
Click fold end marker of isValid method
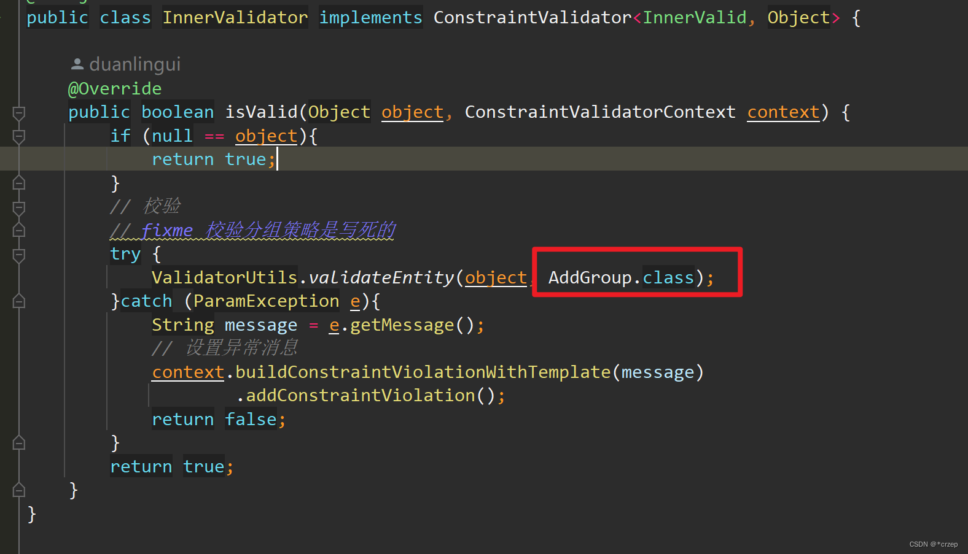[x=19, y=490]
